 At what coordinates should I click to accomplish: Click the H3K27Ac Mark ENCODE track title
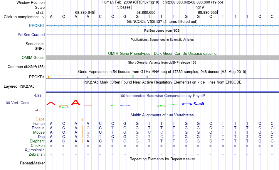(x=162, y=82)
